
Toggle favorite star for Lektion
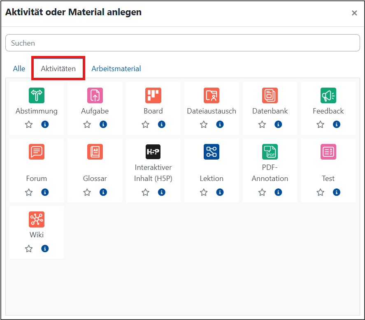204,192
